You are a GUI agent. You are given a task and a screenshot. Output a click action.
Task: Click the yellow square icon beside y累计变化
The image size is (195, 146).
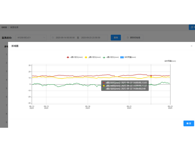tap(86, 57)
